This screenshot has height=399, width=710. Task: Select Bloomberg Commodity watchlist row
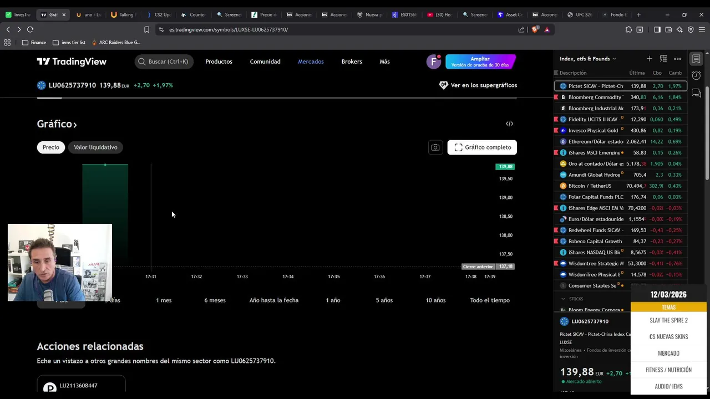(x=620, y=97)
